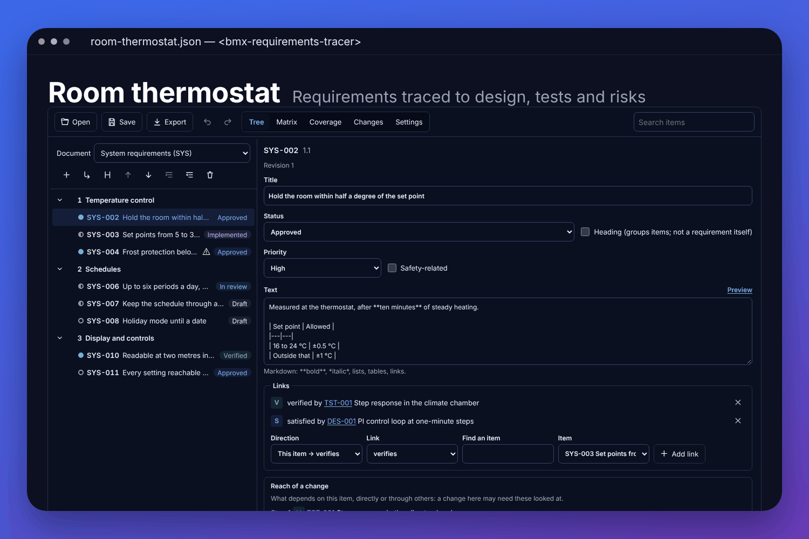809x539 pixels.
Task: Follow the TST-001 link
Action: coord(338,403)
